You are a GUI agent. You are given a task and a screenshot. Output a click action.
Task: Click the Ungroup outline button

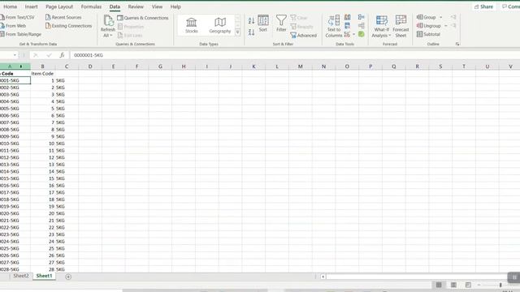(x=429, y=25)
